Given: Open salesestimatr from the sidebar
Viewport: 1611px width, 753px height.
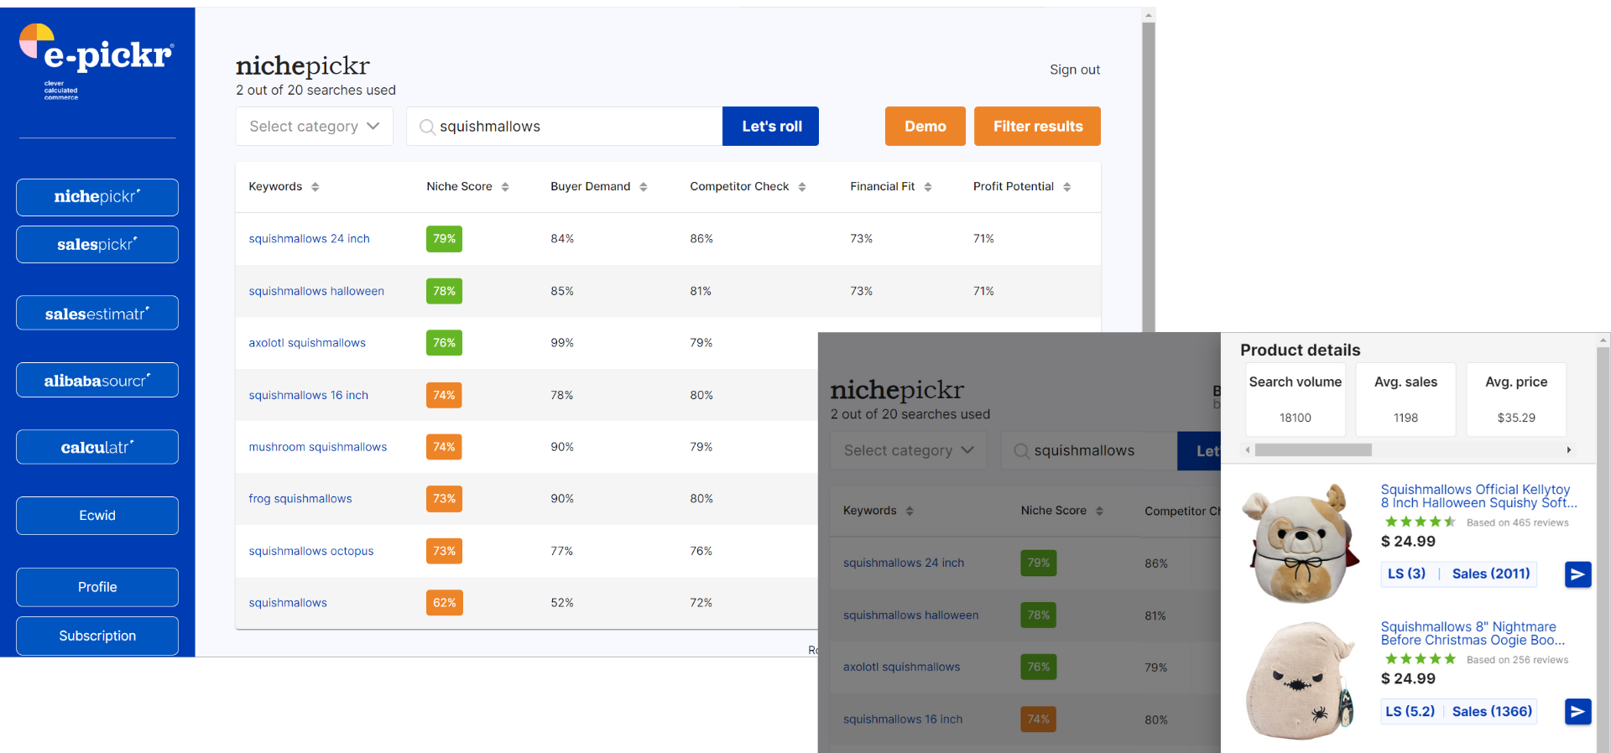Looking at the screenshot, I should point(97,313).
